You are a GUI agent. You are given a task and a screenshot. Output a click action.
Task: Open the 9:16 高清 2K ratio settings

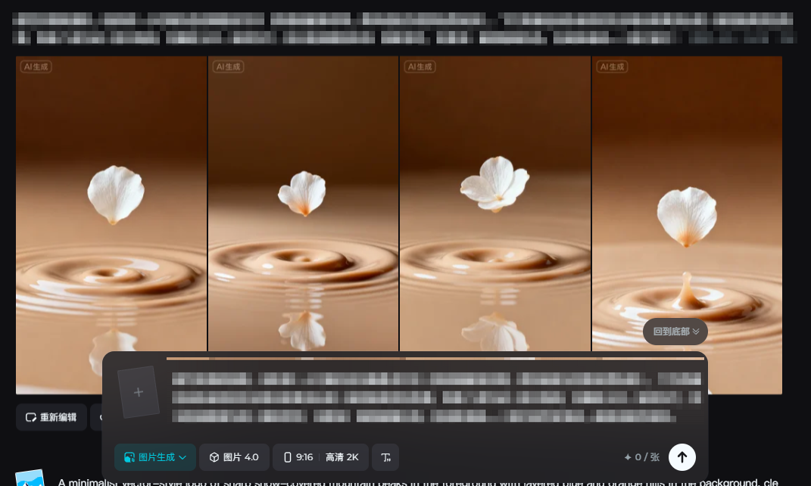pos(320,457)
